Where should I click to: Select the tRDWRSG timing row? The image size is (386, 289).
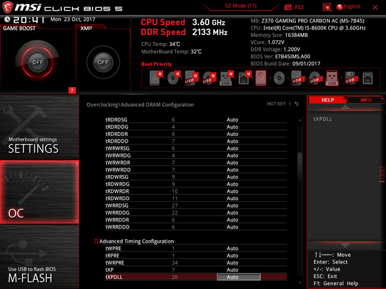click(196, 177)
